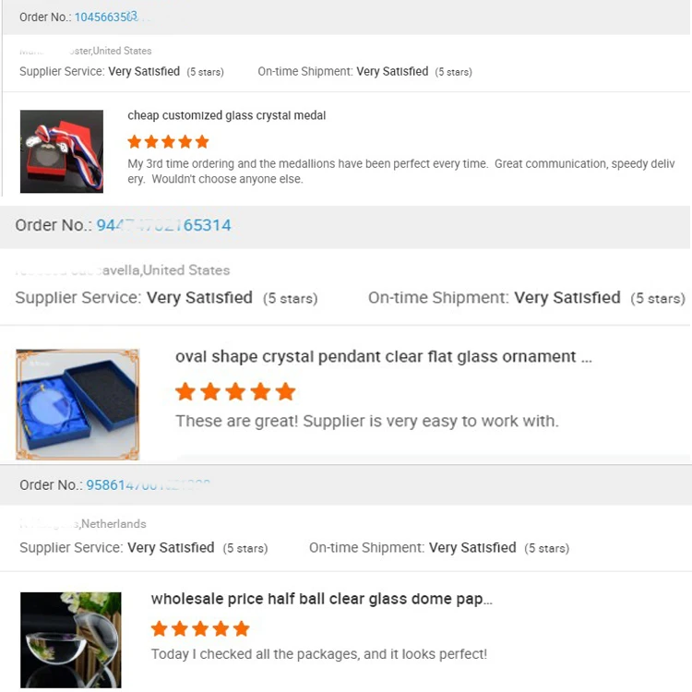This screenshot has width=692, height=692.
Task: Click the crystal medal product thumbnail
Action: (x=62, y=151)
